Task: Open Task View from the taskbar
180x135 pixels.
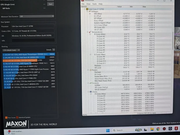Action: click(146, 129)
